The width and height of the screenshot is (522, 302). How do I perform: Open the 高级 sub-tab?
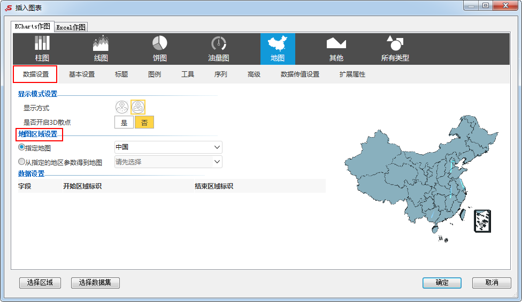254,74
